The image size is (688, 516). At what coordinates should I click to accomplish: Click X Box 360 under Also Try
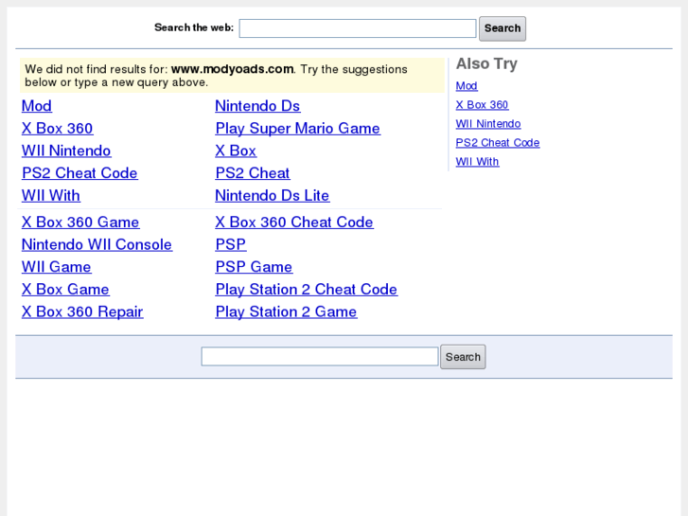(x=482, y=105)
